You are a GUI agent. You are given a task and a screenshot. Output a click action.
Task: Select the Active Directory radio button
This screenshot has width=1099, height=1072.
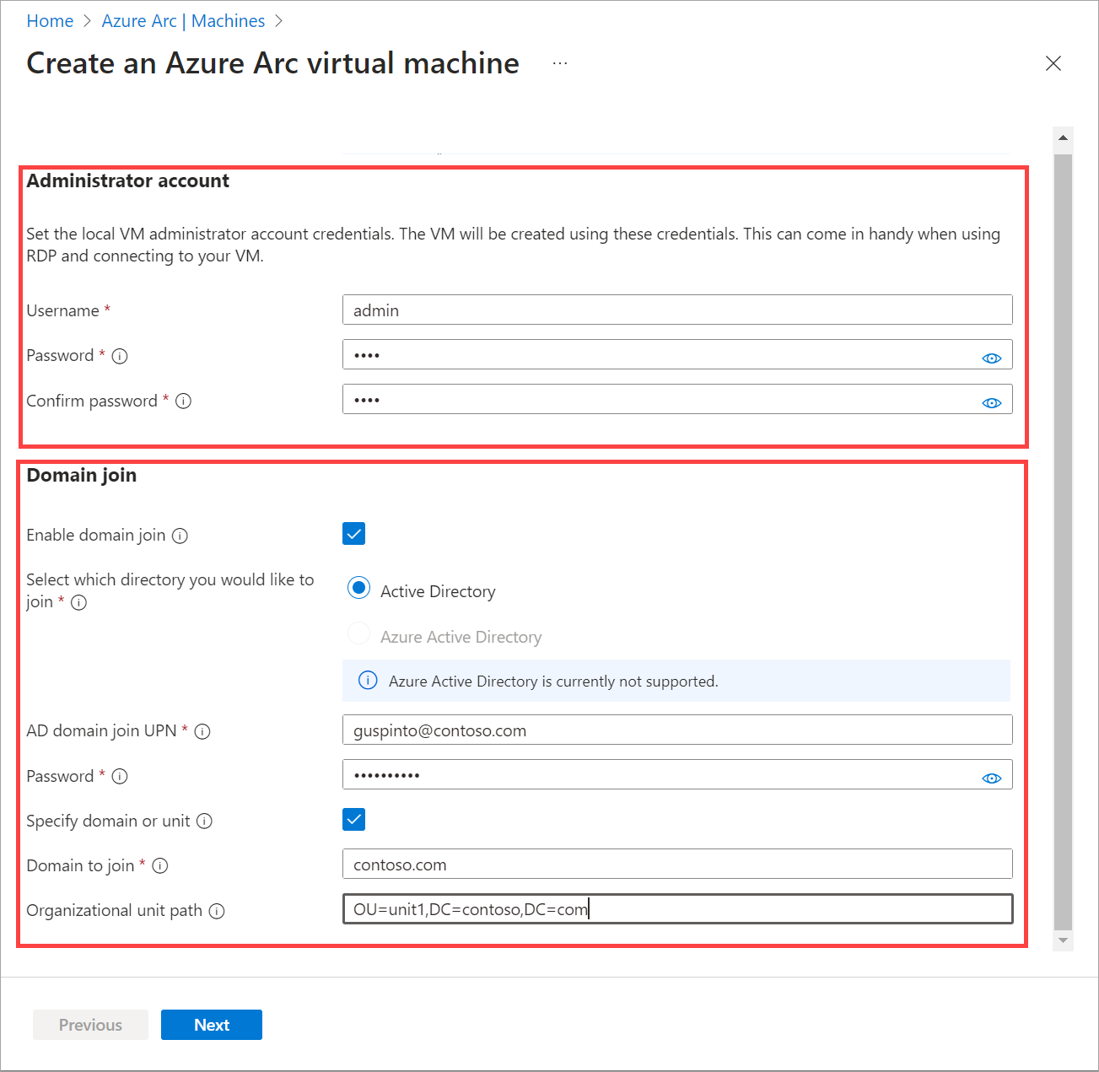[358, 588]
